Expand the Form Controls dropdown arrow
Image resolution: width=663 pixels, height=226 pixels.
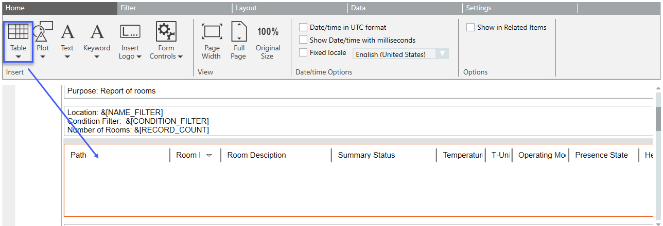(180, 56)
